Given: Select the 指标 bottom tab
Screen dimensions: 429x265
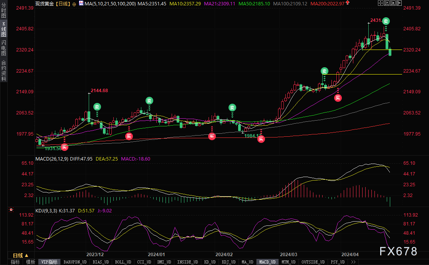Looking at the screenshot, I should pyautogui.click(x=15, y=262).
